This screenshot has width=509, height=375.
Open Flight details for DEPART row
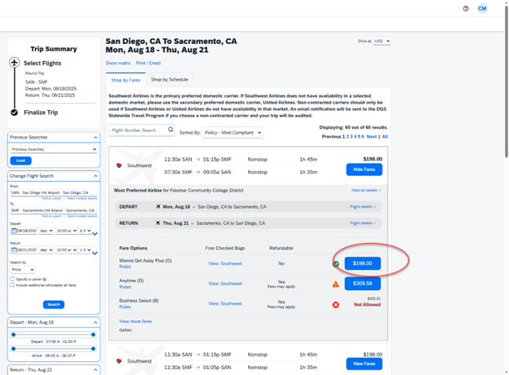tap(363, 206)
